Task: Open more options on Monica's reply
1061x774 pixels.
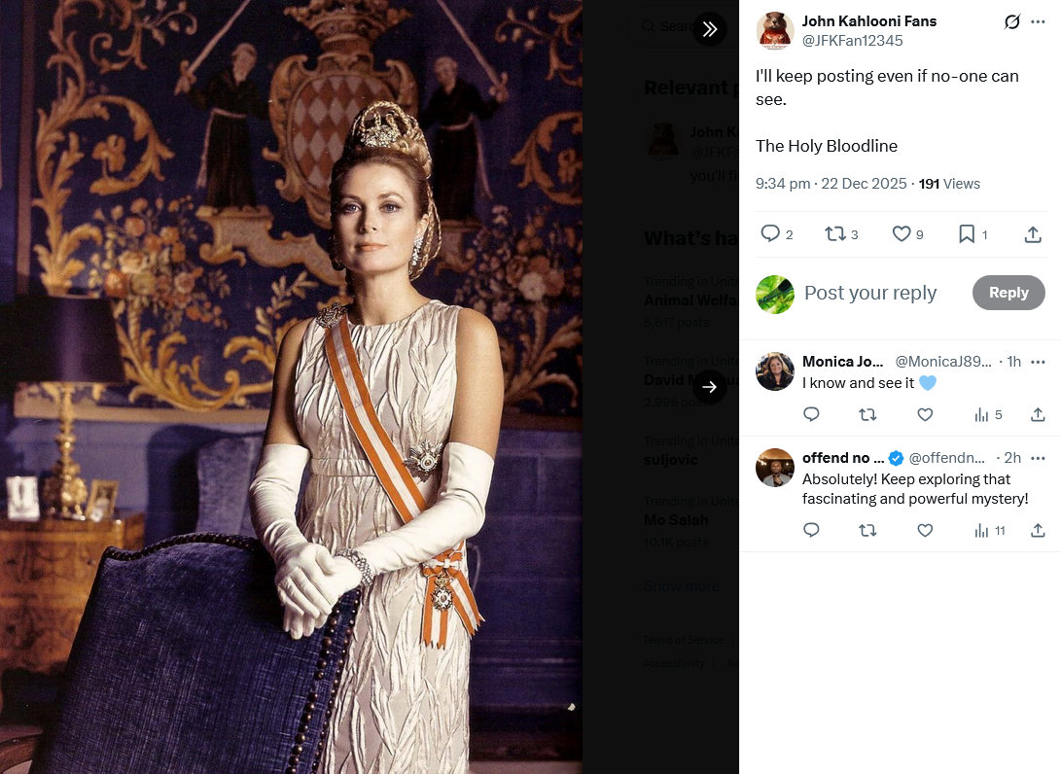Action: [1038, 362]
